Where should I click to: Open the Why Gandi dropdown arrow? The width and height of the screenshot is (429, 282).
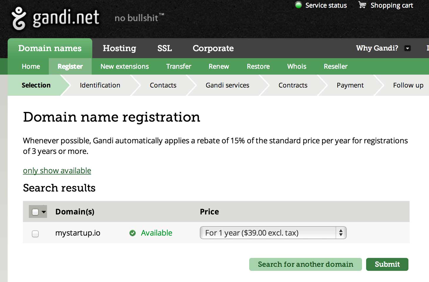click(408, 48)
